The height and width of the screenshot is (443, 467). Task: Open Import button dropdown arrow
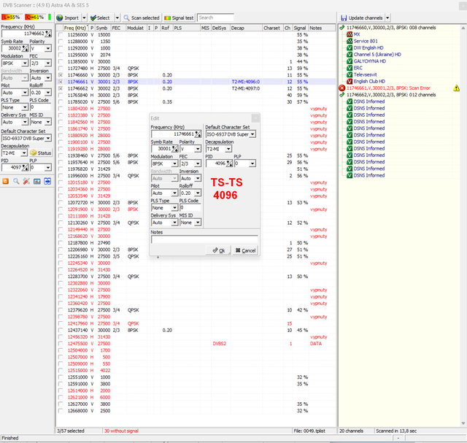(x=84, y=18)
